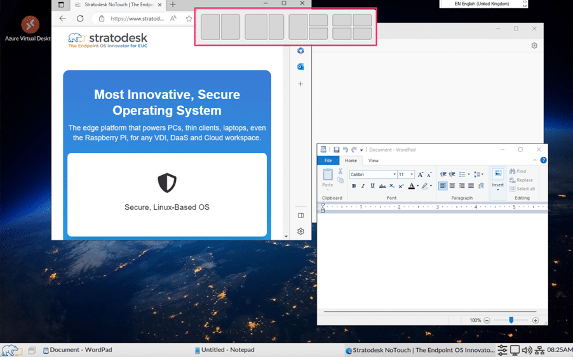Zoom in using WordPad plus button
The height and width of the screenshot is (357, 573).
(536, 320)
